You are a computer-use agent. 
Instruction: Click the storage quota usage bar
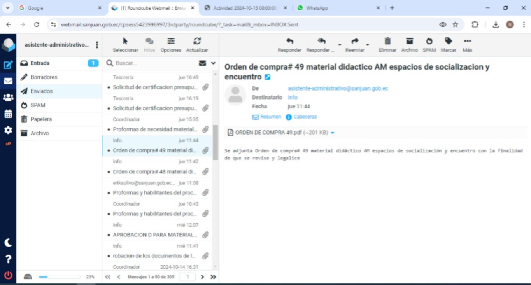click(x=59, y=277)
